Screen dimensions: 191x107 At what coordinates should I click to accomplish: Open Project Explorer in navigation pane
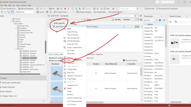pos(8,87)
